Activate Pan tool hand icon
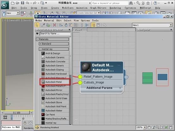The width and height of the screenshot is (175, 131). click(x=149, y=127)
